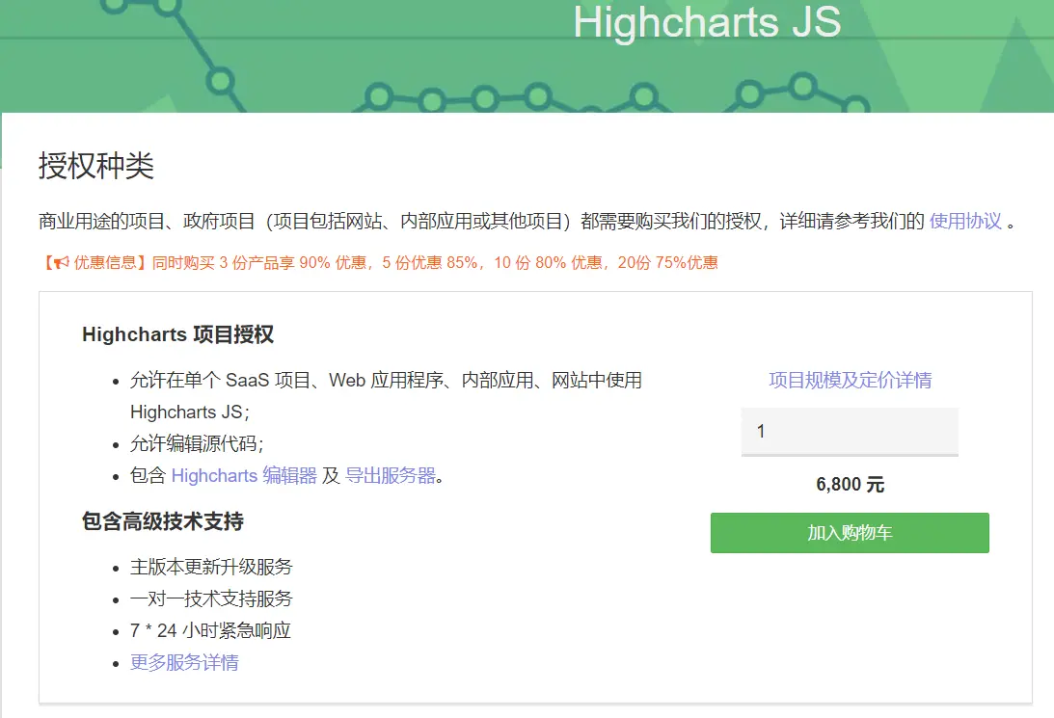This screenshot has height=718, width=1054.
Task: Click the 允许编辑源代码 list item
Action: pyautogui.click(x=197, y=443)
